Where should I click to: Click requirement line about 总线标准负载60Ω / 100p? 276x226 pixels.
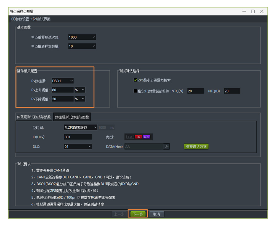73,197
